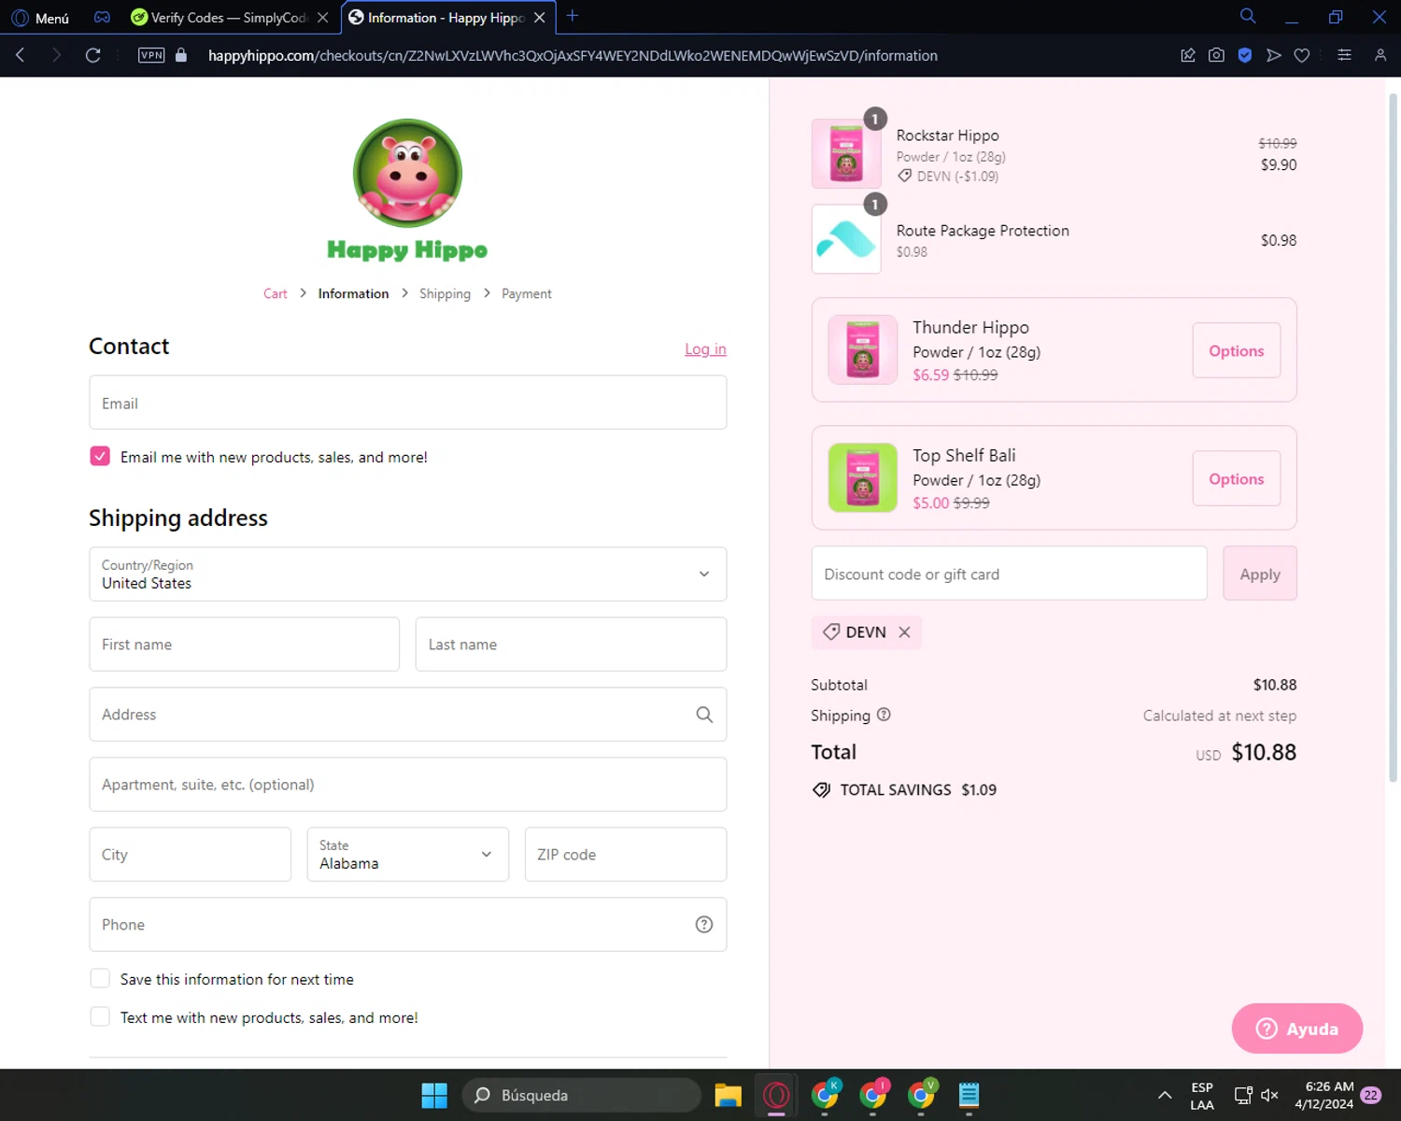Close the Information - Happy Hippo tab
The width and height of the screenshot is (1401, 1121).
(x=540, y=18)
